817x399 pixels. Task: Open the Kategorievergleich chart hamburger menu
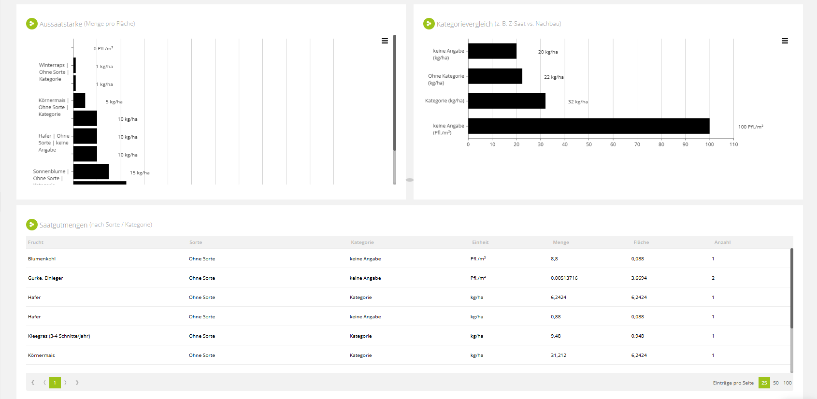click(x=785, y=41)
